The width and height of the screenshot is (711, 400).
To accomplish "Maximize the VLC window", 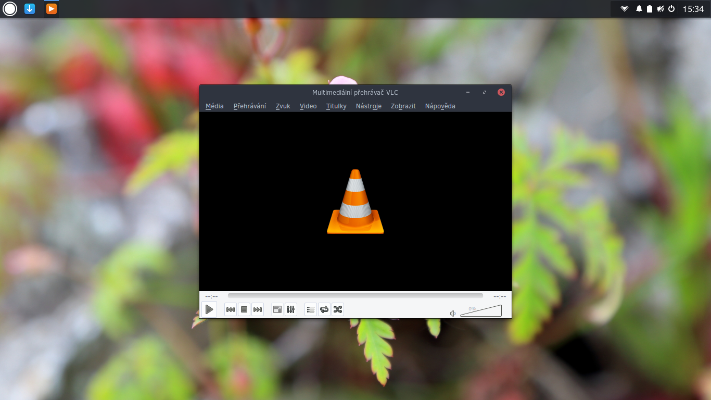I will coord(485,92).
